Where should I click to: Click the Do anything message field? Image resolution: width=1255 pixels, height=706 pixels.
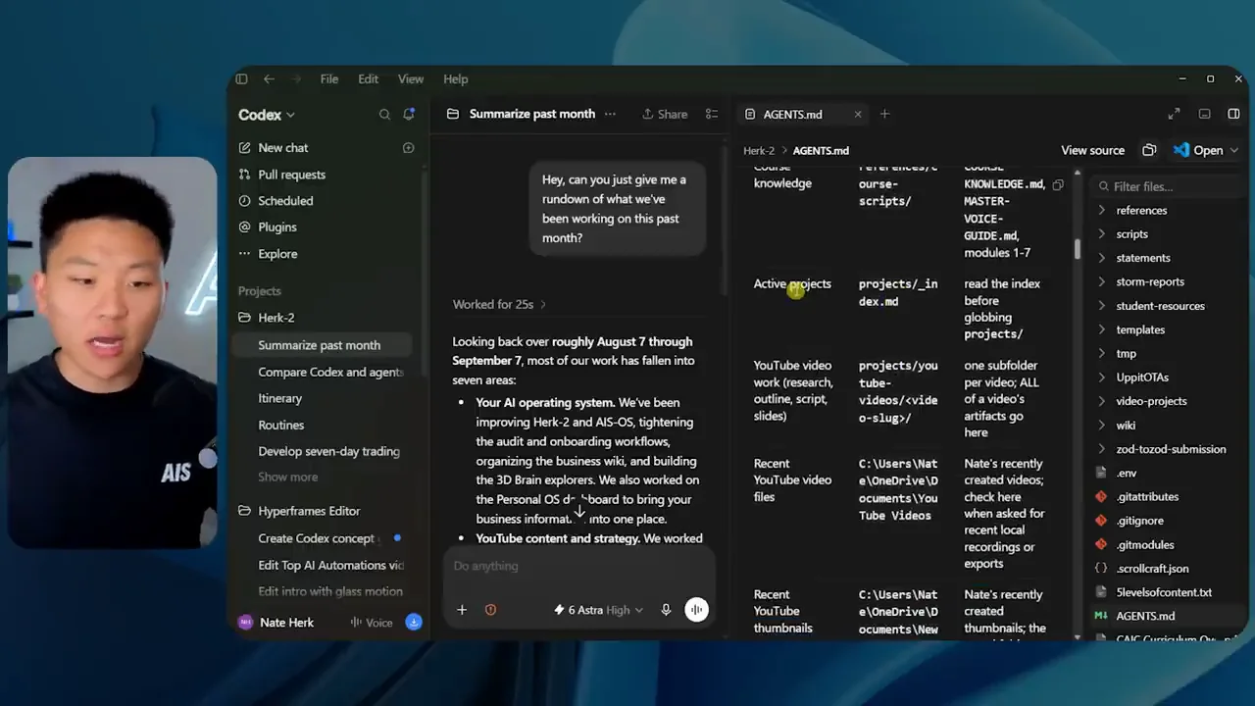click(x=578, y=566)
